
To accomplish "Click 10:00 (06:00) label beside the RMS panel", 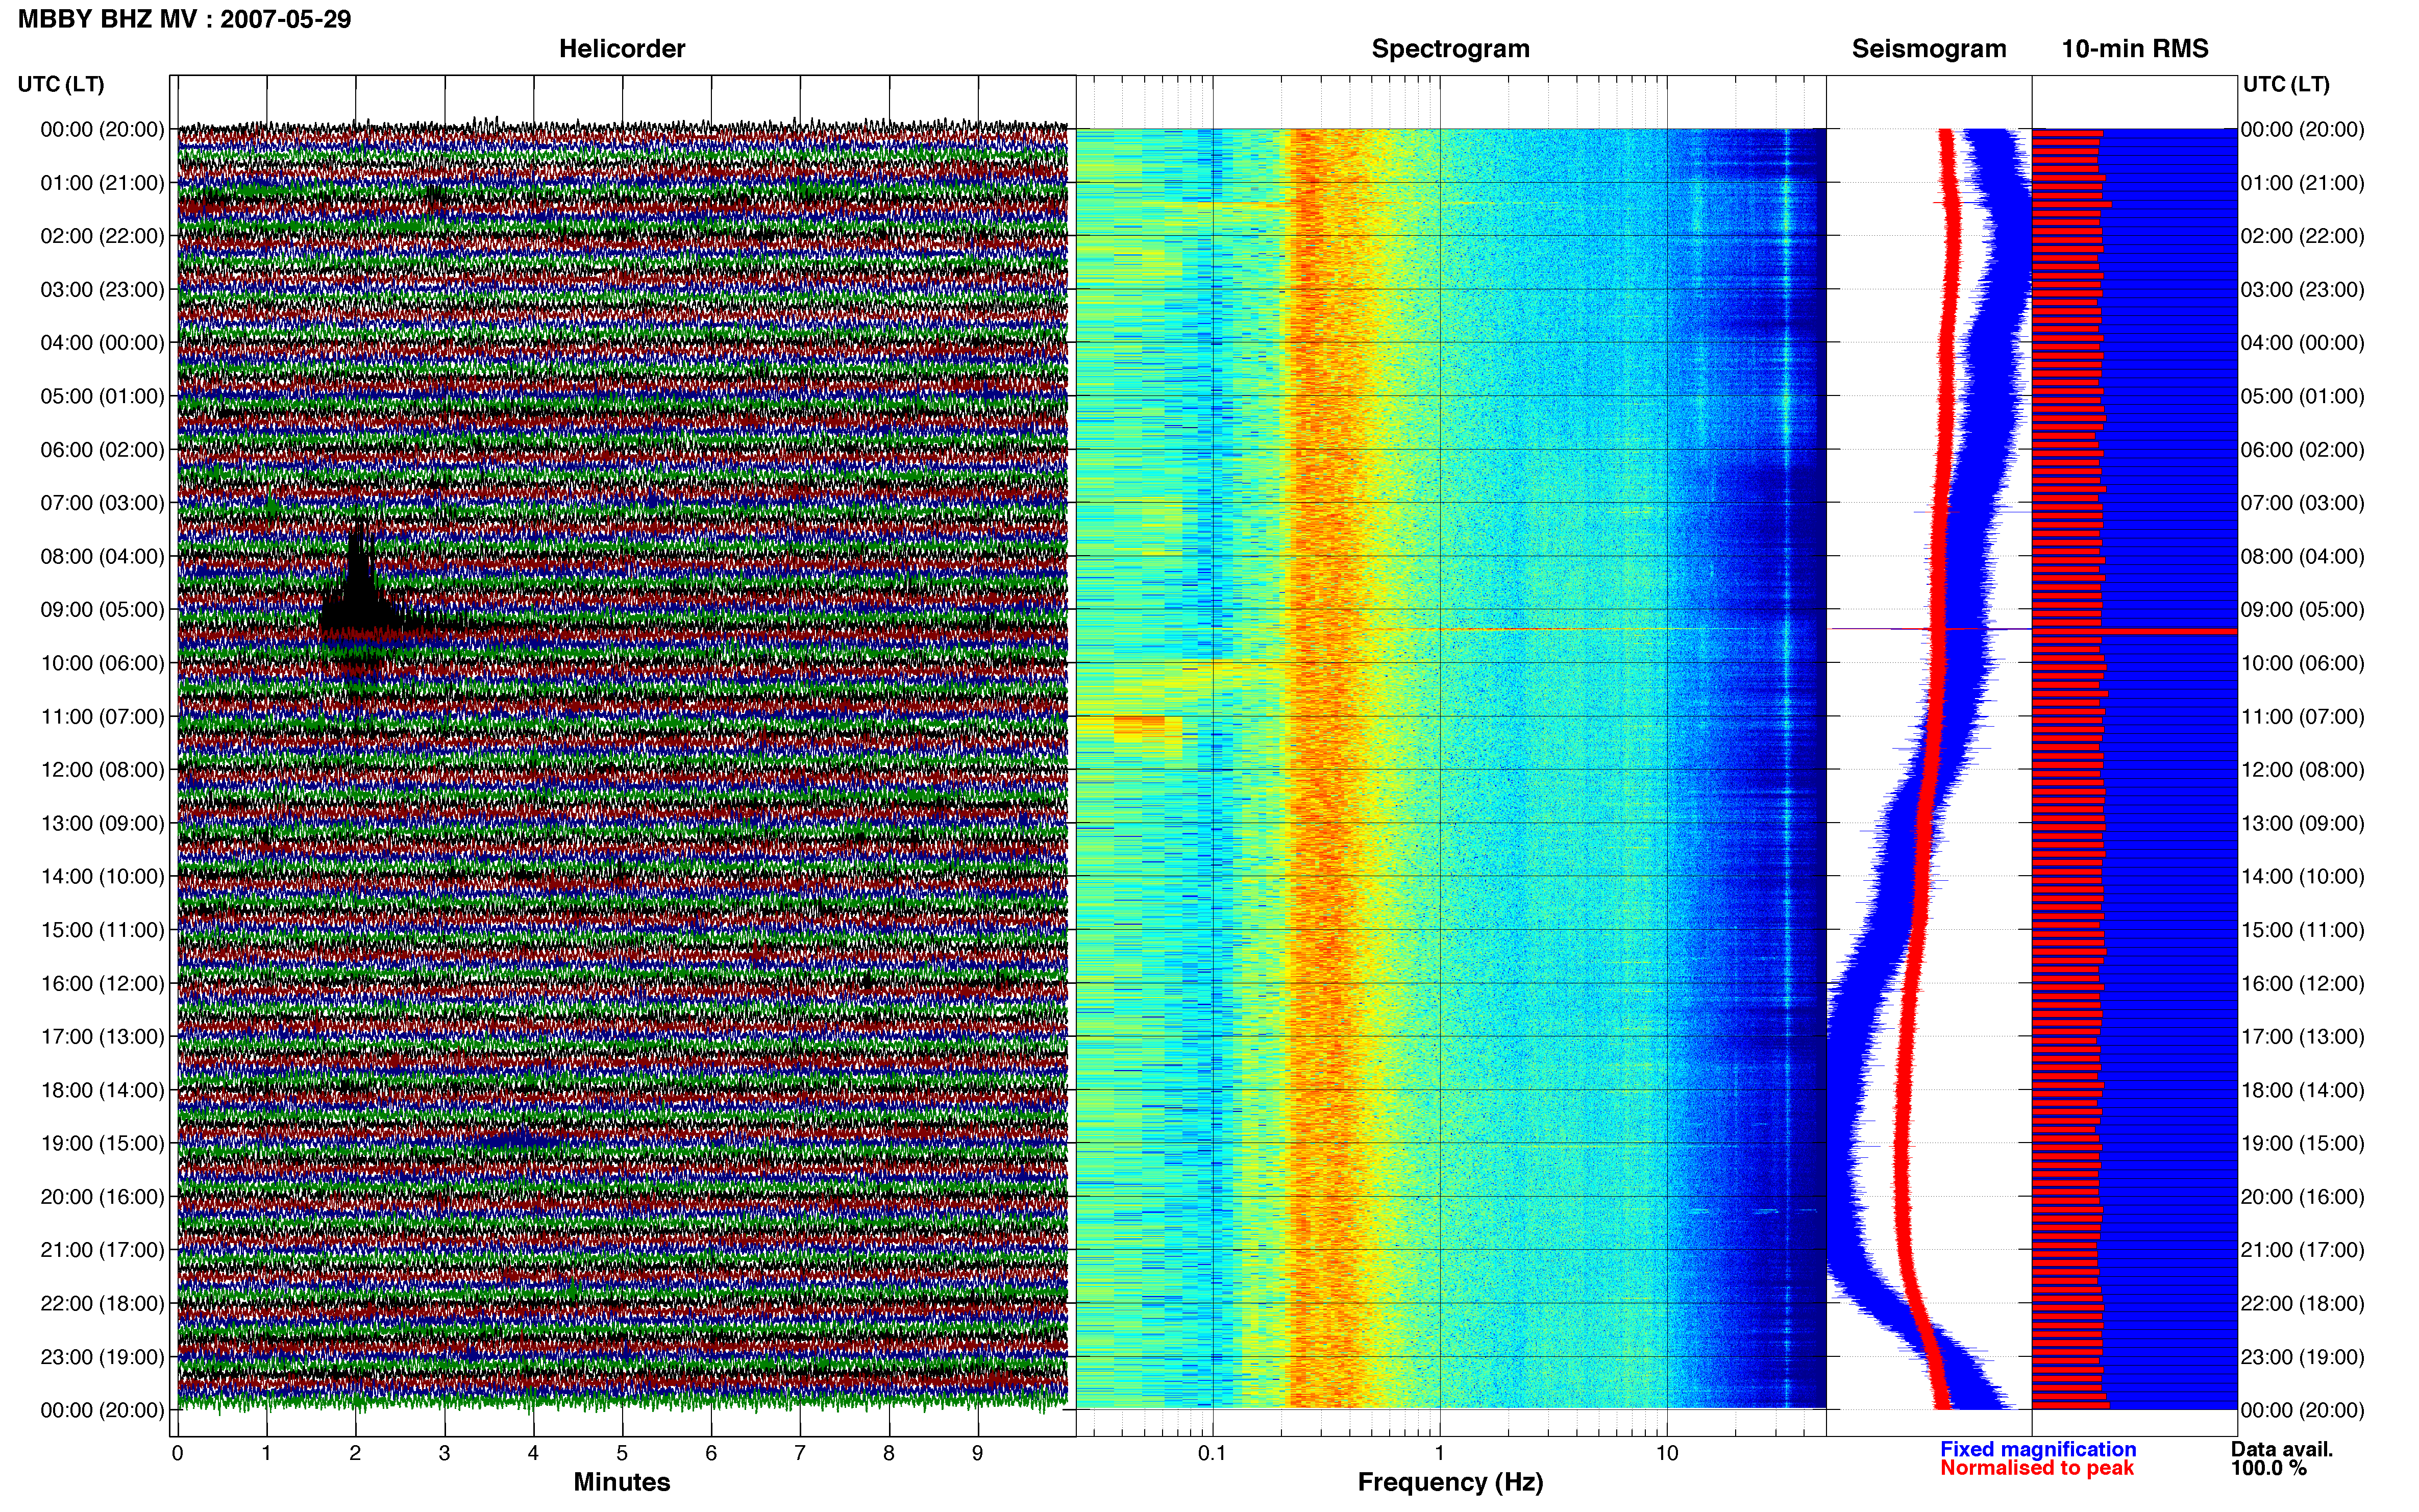I will 2303,664.
